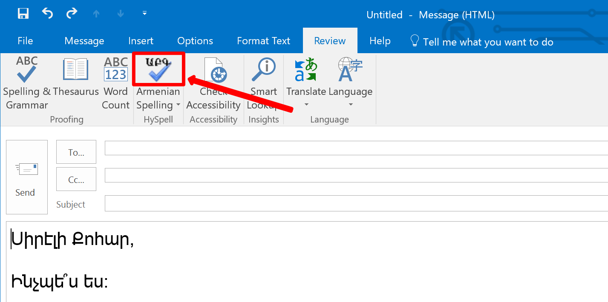Viewport: 608px width, 302px height.
Task: Click the Undo arrow icon
Action: pos(47,14)
